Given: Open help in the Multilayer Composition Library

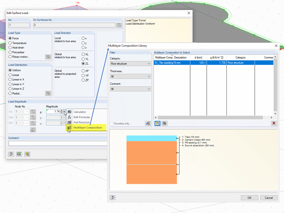Looking at the screenshot, I should point(112,198).
